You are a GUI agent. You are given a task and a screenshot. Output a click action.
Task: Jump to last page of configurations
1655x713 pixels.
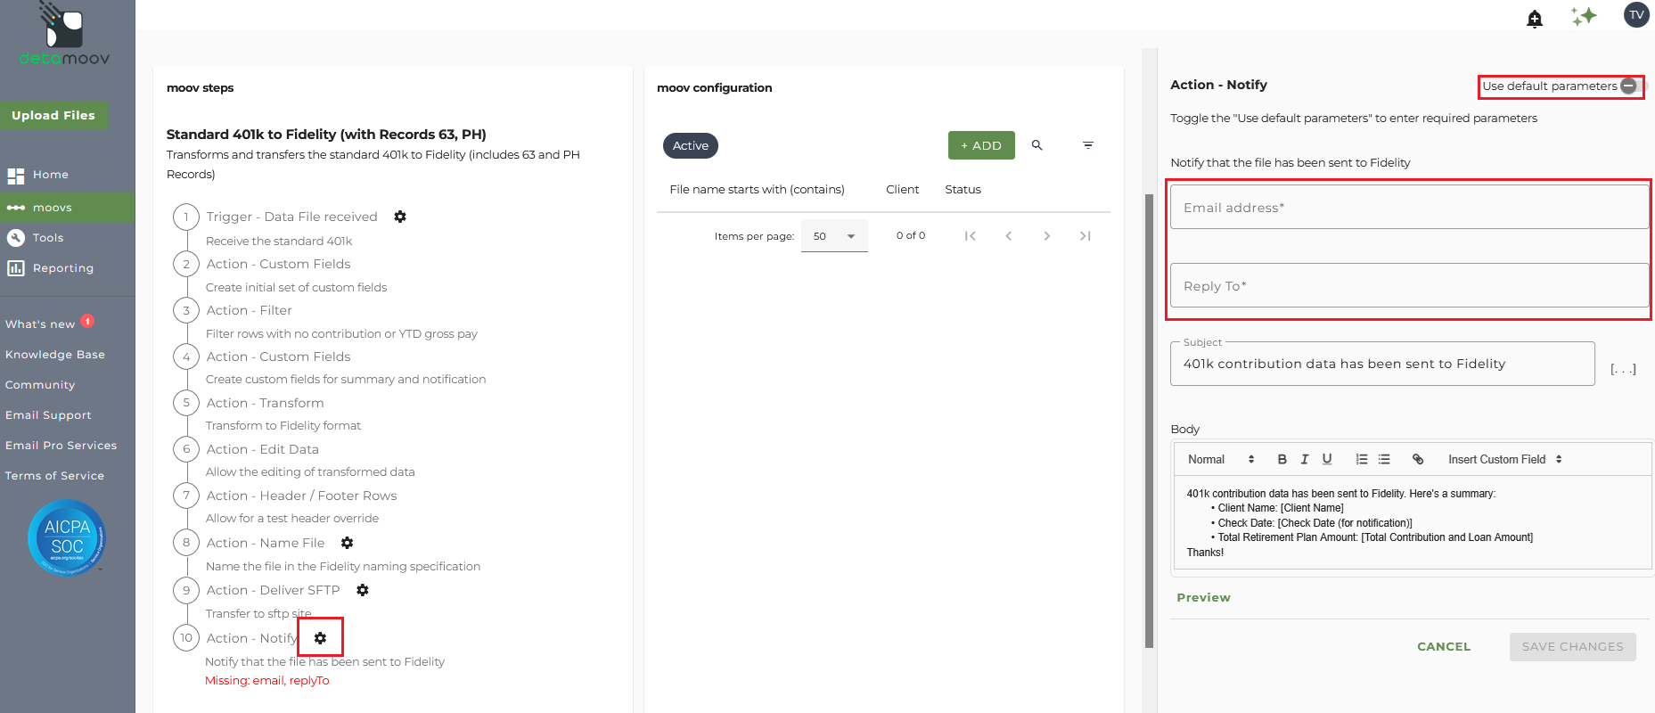pos(1086,236)
